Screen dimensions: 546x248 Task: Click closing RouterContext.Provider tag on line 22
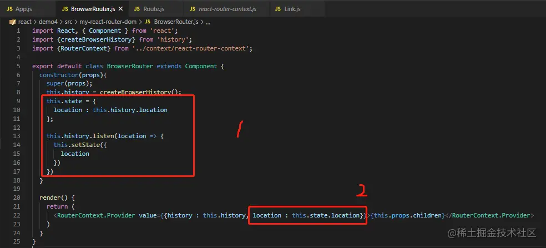click(x=490, y=215)
